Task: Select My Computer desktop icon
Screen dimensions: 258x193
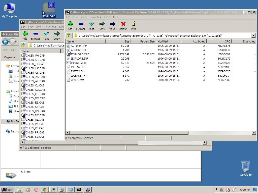Action: point(10,10)
